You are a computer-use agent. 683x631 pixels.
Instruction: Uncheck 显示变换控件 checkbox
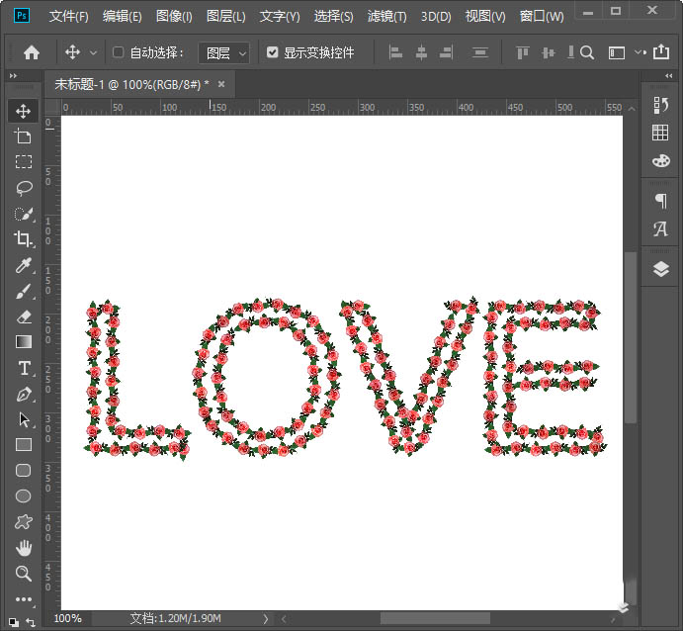click(273, 52)
